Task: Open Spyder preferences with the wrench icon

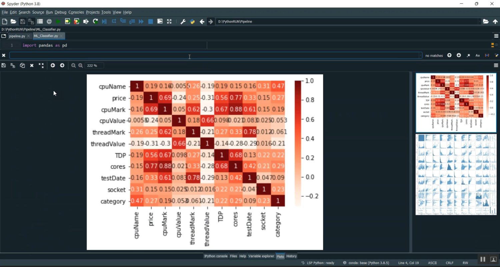Action: [x=183, y=21]
